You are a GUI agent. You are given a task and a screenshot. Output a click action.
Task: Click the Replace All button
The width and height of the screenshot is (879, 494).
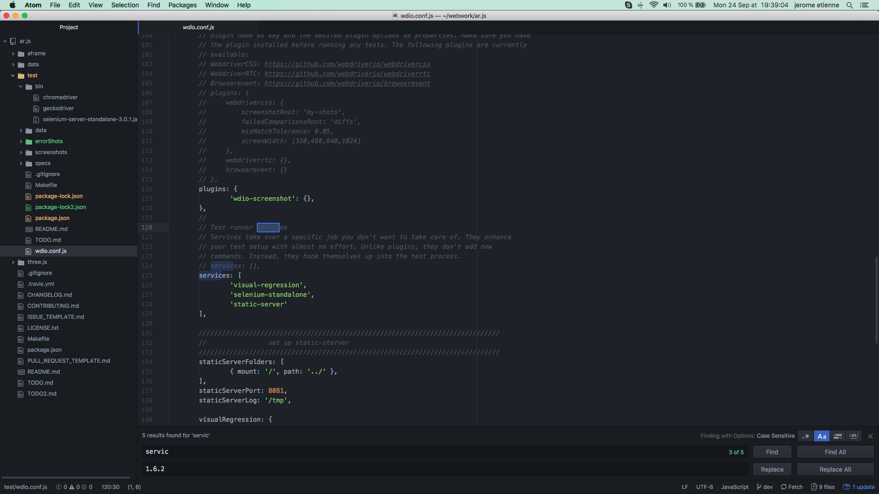pos(835,469)
